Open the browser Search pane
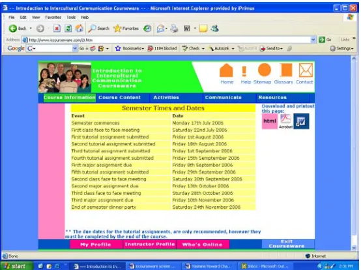 [99, 29]
